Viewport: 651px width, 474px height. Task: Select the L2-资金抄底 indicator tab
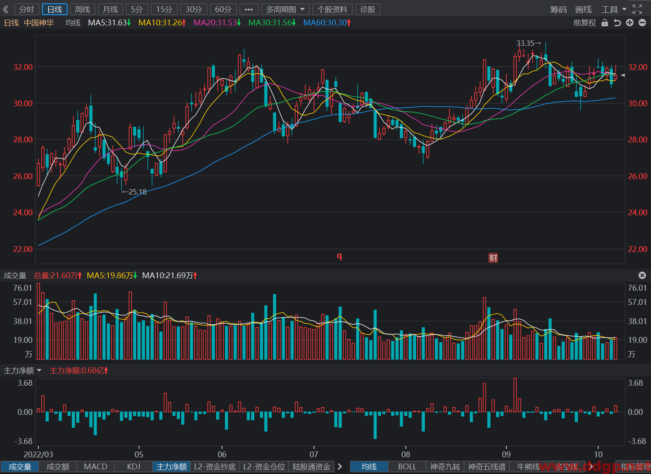click(215, 467)
